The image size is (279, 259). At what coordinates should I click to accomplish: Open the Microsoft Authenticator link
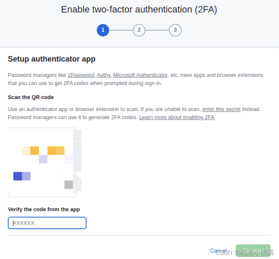click(x=140, y=75)
